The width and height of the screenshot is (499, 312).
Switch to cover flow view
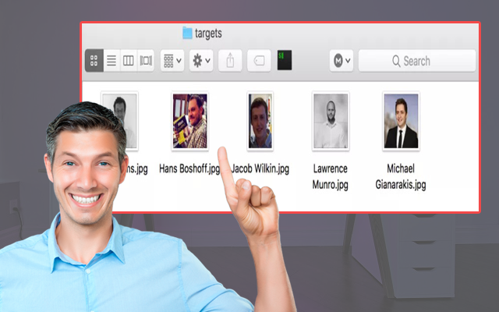(x=146, y=61)
